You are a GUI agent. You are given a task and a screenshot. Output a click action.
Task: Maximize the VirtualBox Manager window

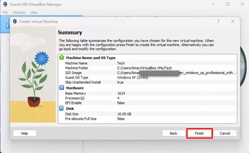click(228, 4)
